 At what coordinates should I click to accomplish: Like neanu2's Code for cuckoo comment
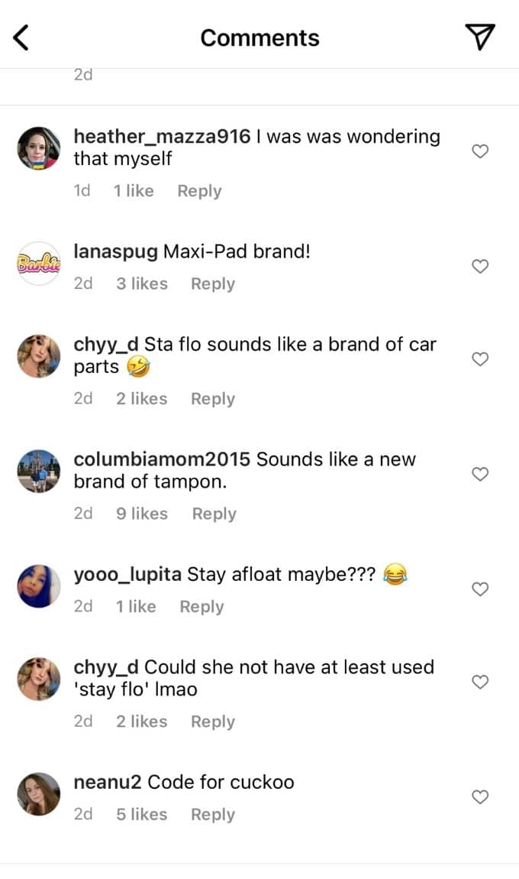(x=480, y=796)
